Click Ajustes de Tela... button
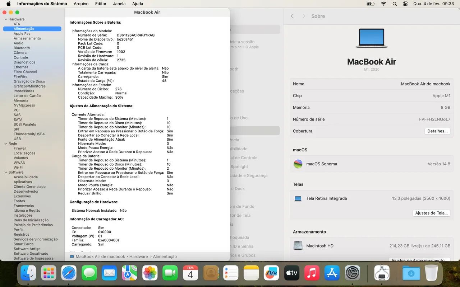Image resolution: width=460 pixels, height=287 pixels. [431, 213]
